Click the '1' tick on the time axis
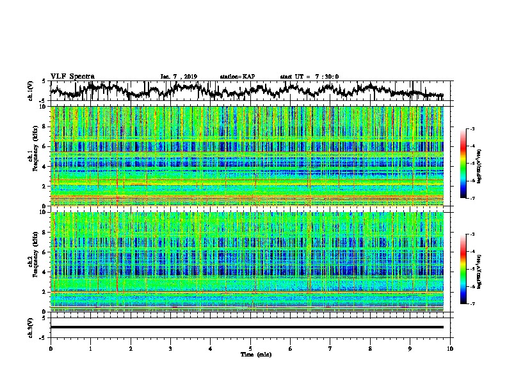507x391 pixels. point(90,349)
